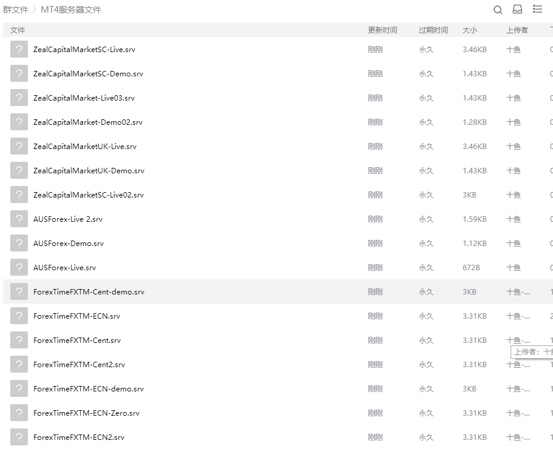This screenshot has width=553, height=449.
Task: Select file name ZealCapitalMarketSC-Live02.srv
Action: point(89,195)
